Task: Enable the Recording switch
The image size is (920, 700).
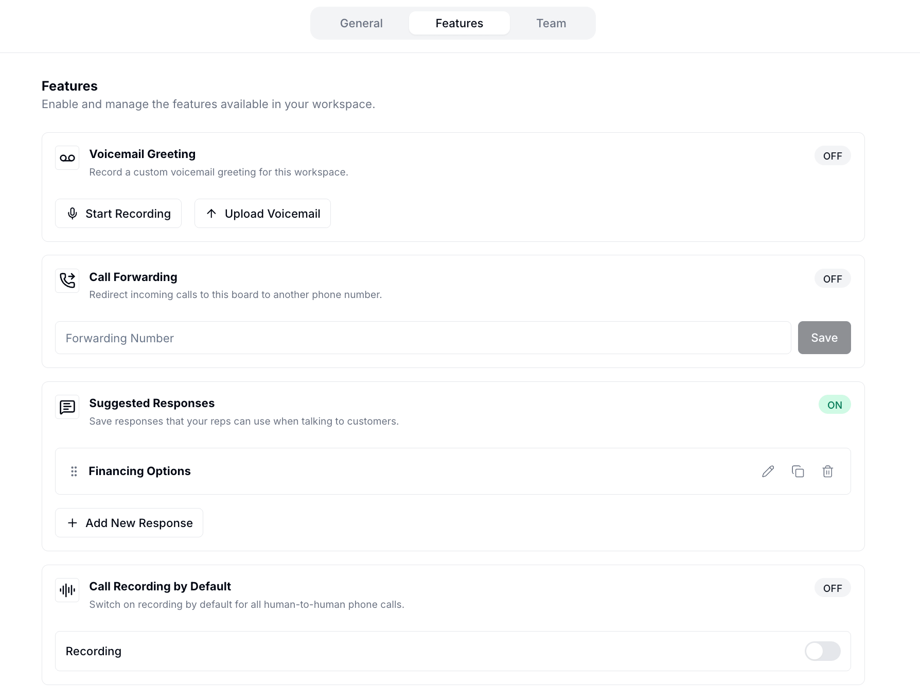Action: pos(823,651)
